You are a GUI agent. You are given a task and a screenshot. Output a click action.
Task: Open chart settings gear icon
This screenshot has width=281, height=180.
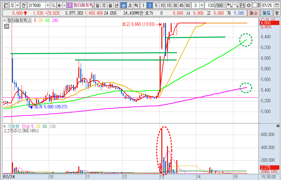(x=249, y=6)
